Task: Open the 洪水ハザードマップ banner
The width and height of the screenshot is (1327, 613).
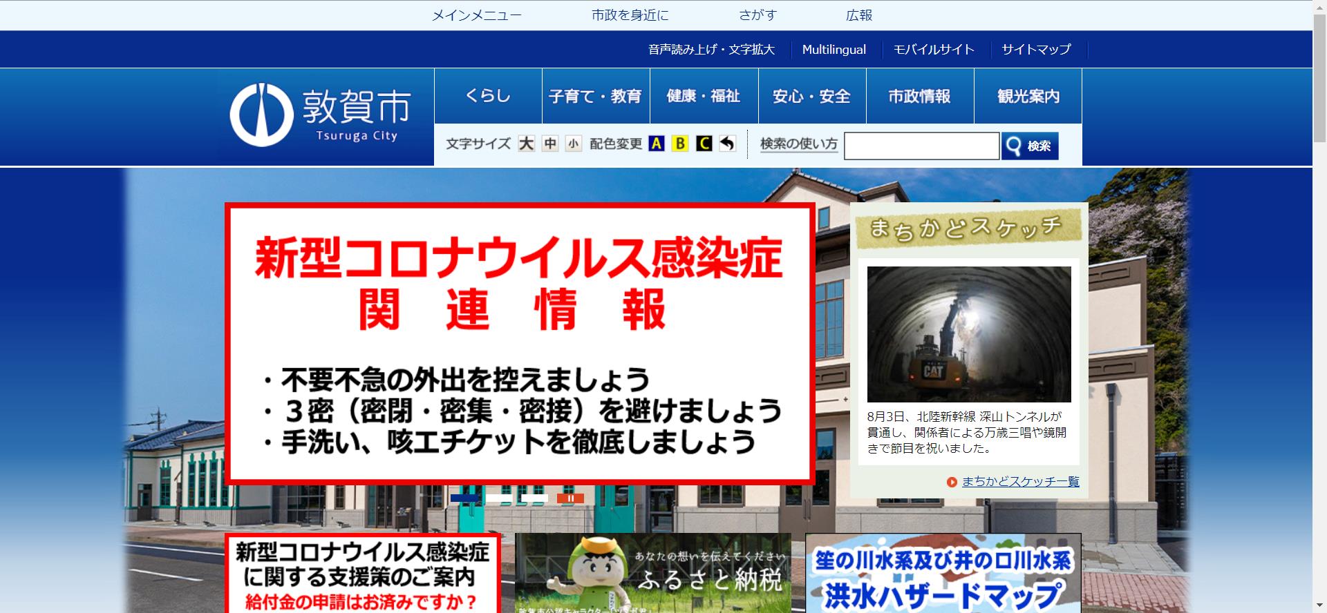Action: tap(943, 573)
